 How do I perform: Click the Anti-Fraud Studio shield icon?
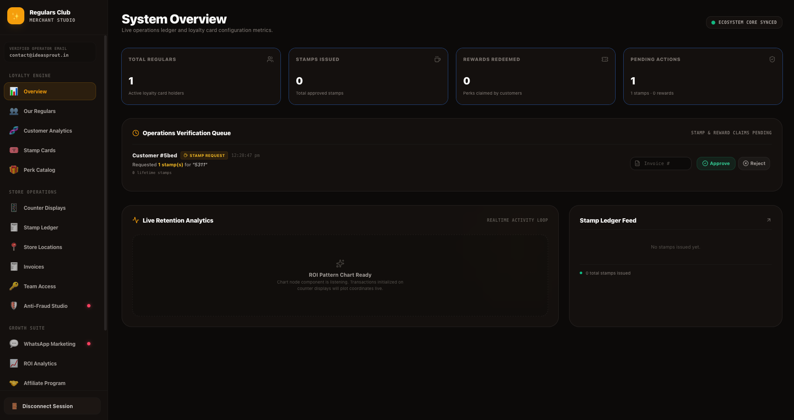click(14, 306)
